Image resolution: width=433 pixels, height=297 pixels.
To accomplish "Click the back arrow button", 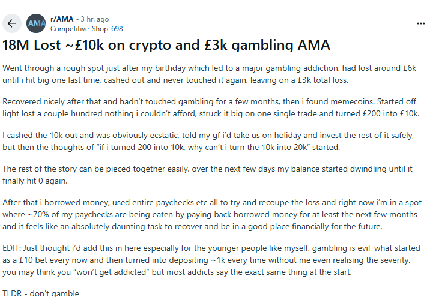I will pyautogui.click(x=12, y=23).
